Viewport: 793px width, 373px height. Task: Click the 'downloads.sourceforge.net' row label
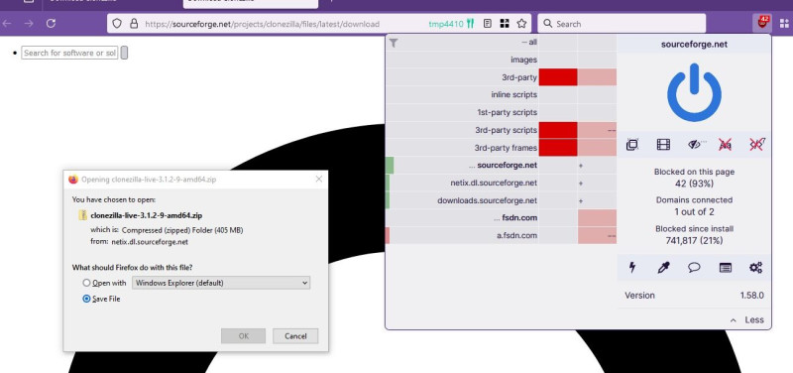click(487, 200)
